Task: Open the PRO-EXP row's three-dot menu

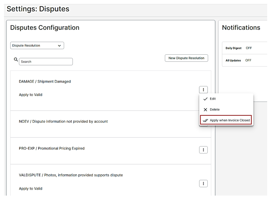Action: click(203, 150)
